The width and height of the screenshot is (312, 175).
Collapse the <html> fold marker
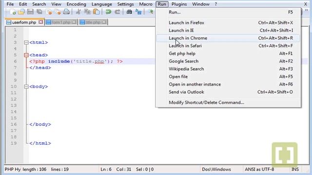point(26,42)
